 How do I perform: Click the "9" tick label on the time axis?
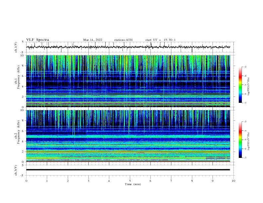pos(213,181)
